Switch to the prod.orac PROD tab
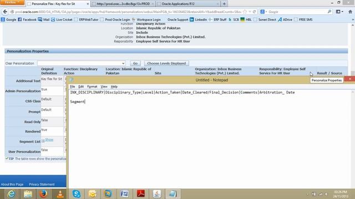 [123, 4]
